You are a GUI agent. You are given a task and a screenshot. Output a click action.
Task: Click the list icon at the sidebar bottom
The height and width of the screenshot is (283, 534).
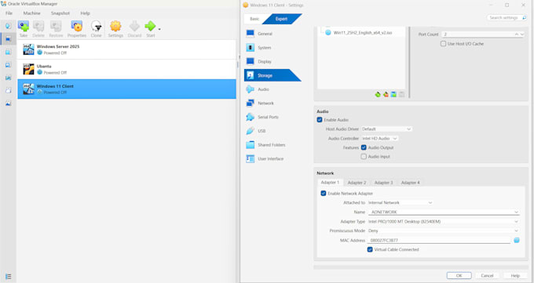coord(8,276)
